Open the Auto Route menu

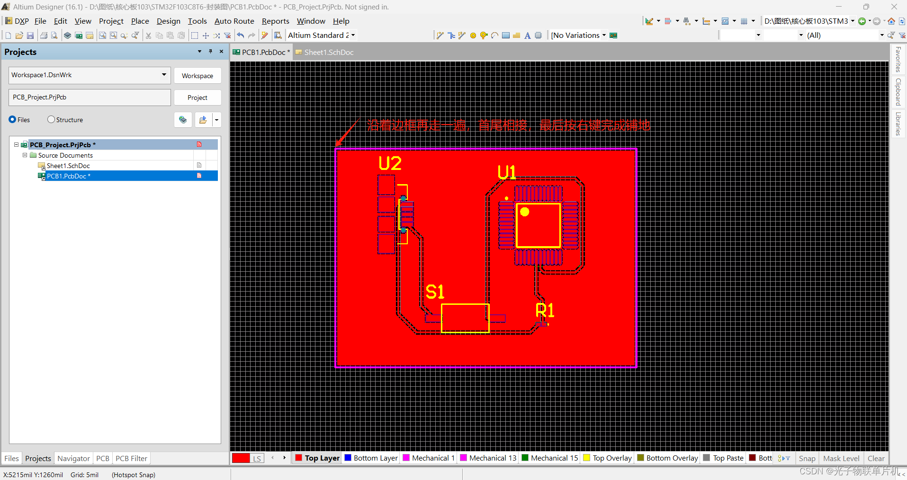[234, 21]
